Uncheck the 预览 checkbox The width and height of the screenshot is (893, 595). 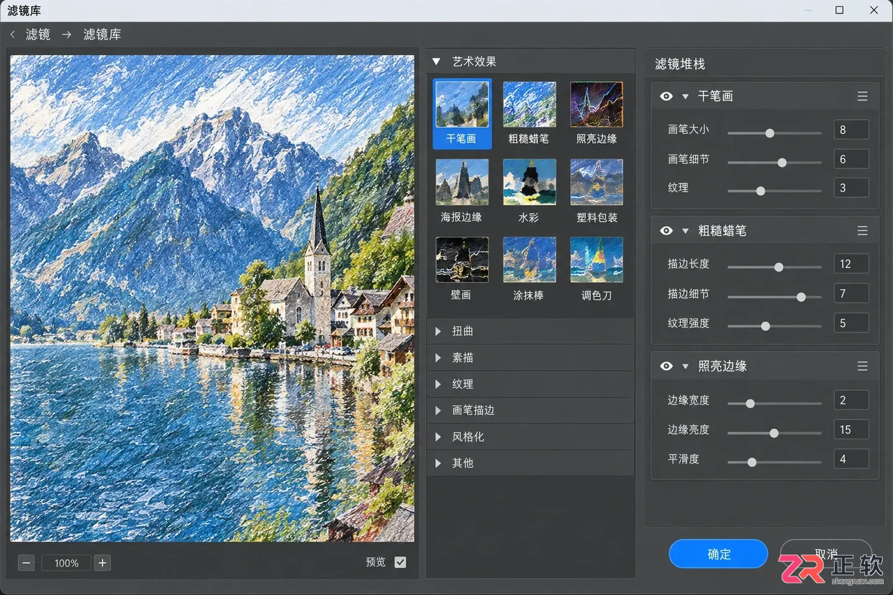point(401,562)
